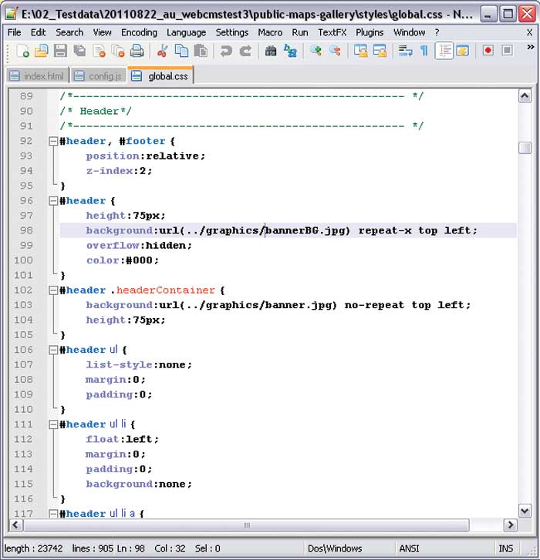The height and width of the screenshot is (560, 540).
Task: Click the vertical scrollbar thumb
Action: pyautogui.click(x=525, y=148)
